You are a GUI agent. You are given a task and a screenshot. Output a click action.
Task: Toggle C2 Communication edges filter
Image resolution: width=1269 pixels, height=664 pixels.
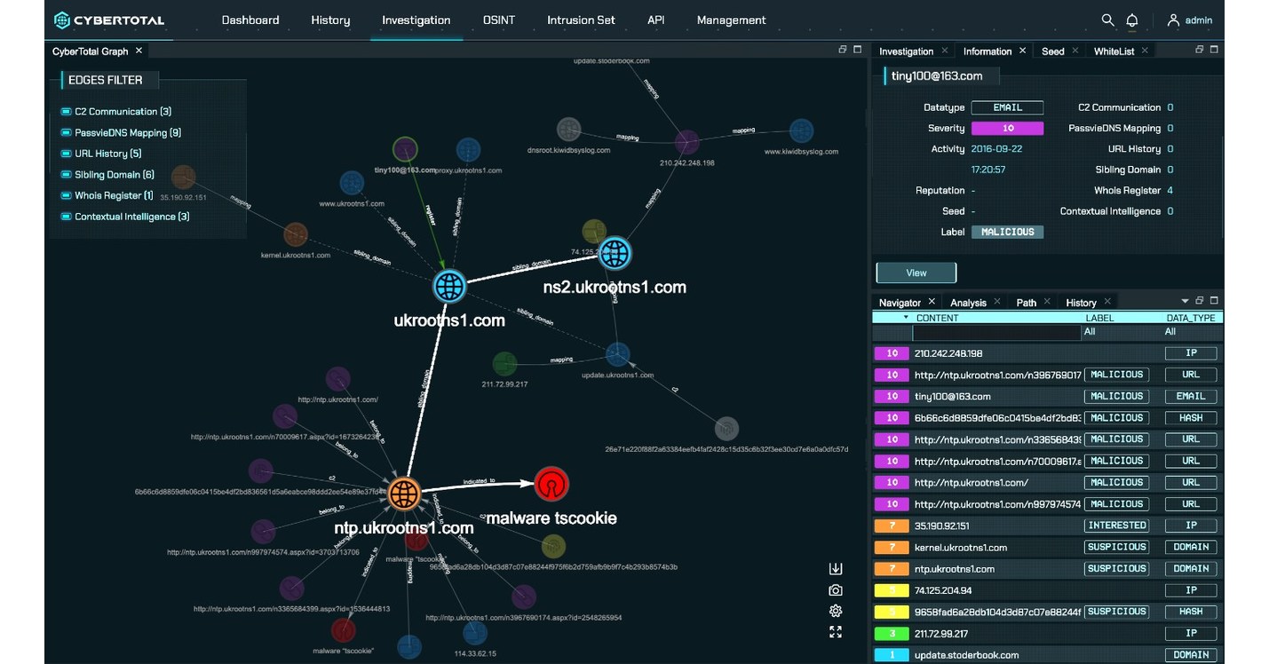point(66,112)
